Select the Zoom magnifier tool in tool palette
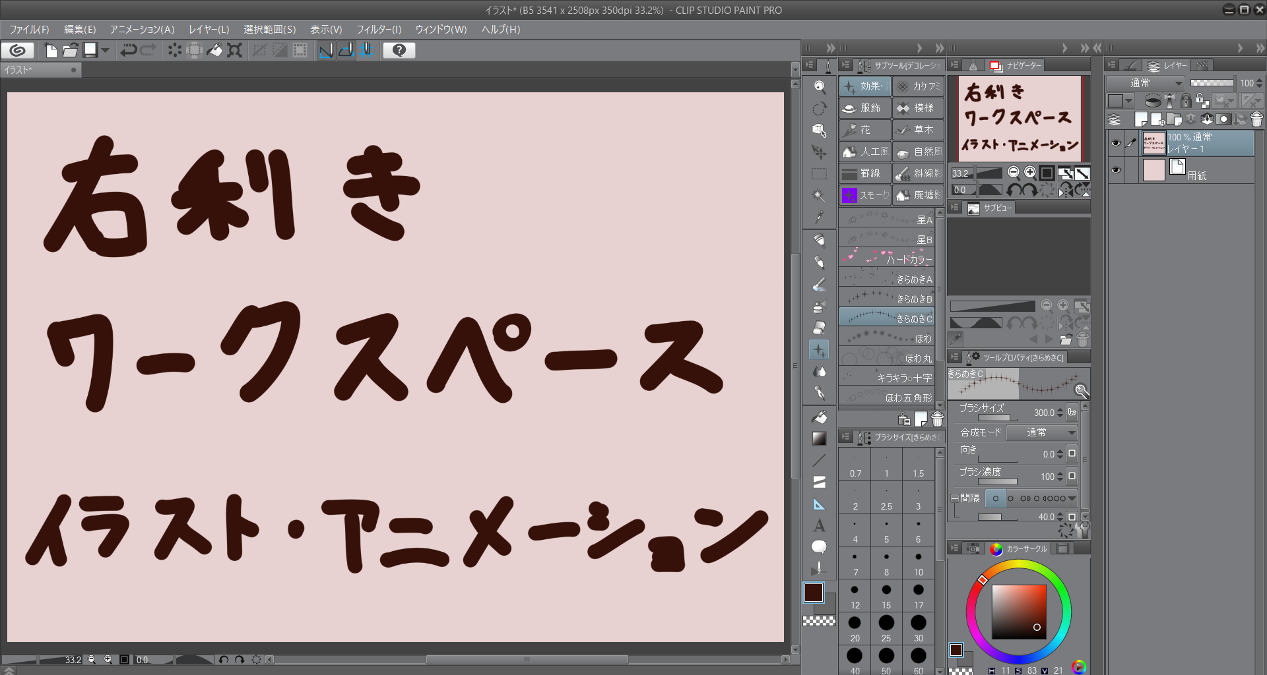This screenshot has width=1267, height=675. pos(819,86)
